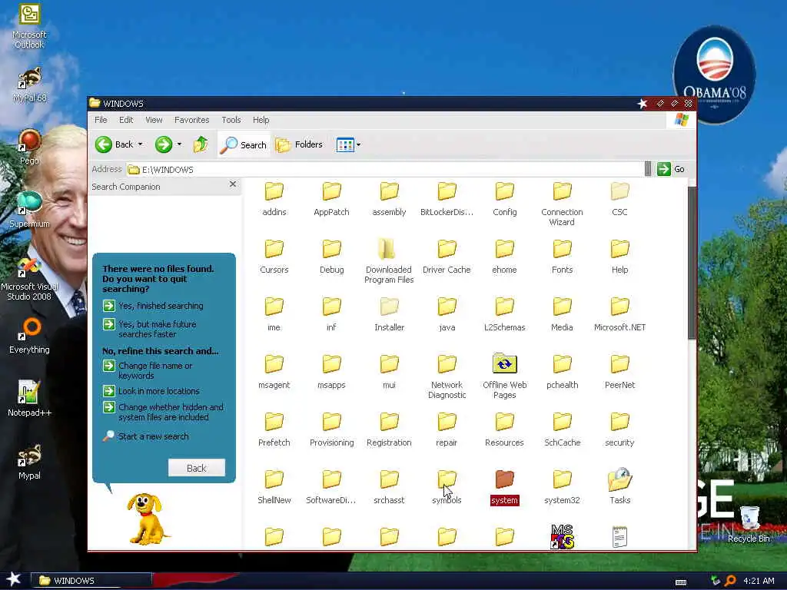Select 'Look in more locations'
Viewport: 787px width, 590px height.
pos(151,391)
